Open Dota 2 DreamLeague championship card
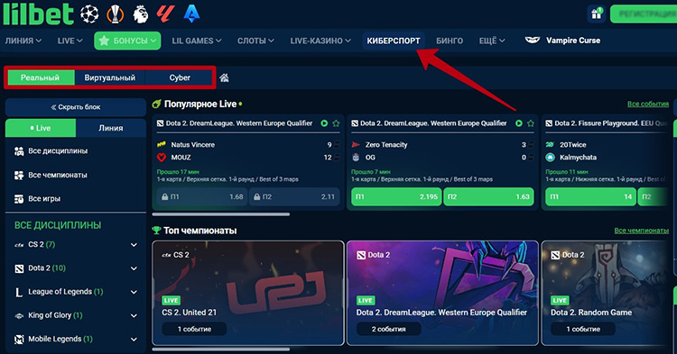The height and width of the screenshot is (354, 677). tap(442, 293)
